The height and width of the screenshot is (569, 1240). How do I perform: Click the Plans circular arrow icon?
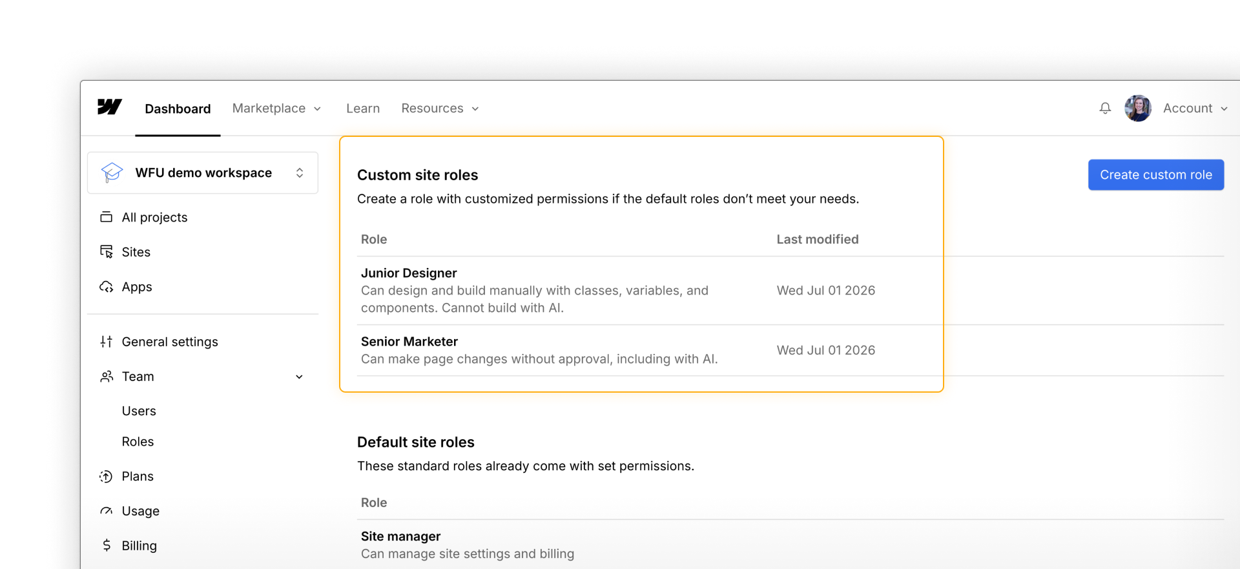pyautogui.click(x=107, y=477)
